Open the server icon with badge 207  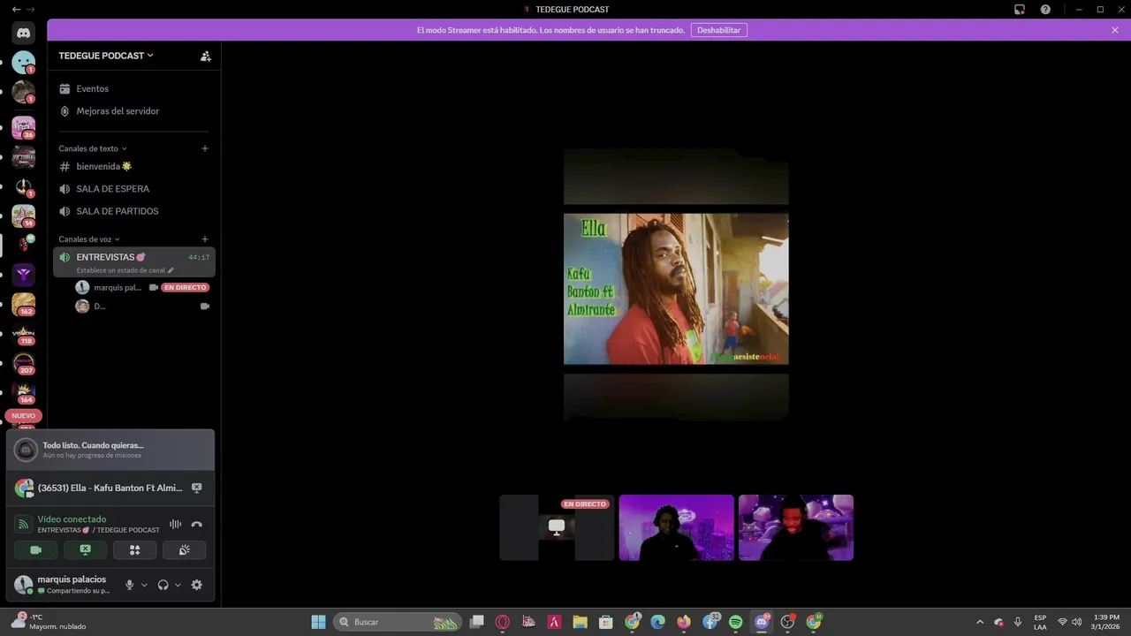click(24, 364)
